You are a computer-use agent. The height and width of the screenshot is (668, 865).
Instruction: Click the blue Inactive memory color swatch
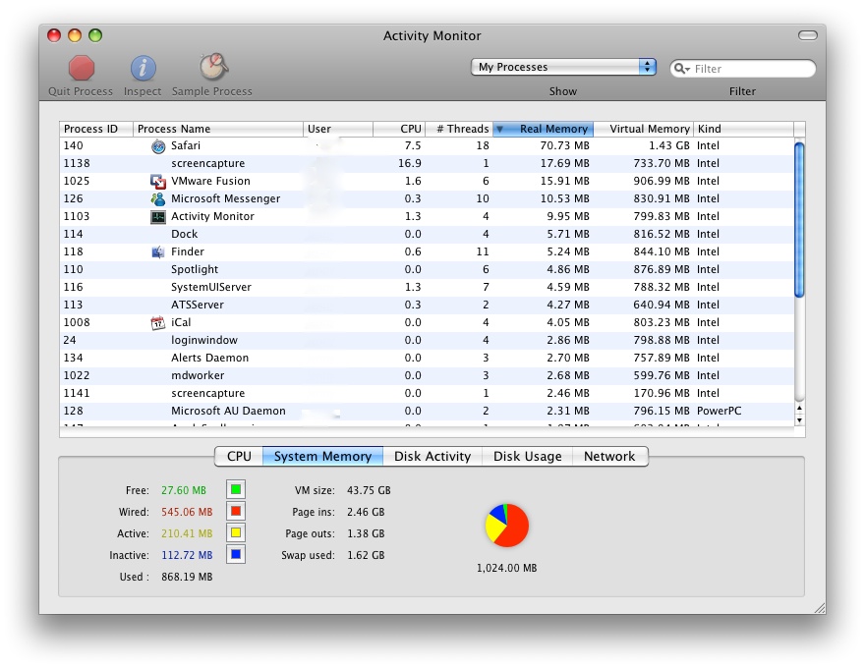[236, 554]
